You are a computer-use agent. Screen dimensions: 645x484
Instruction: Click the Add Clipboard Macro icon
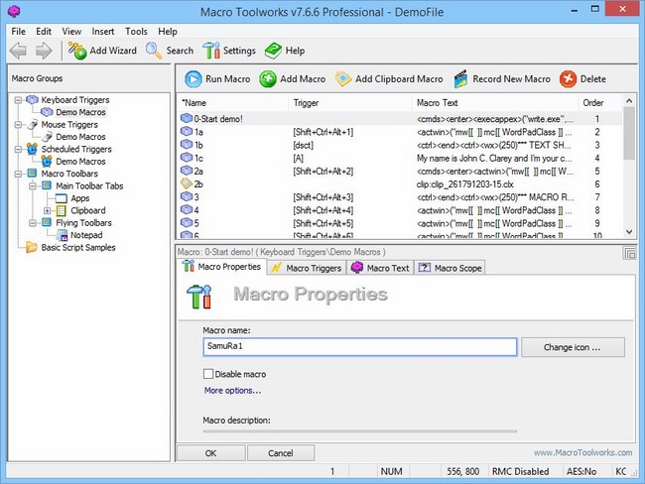tap(343, 79)
